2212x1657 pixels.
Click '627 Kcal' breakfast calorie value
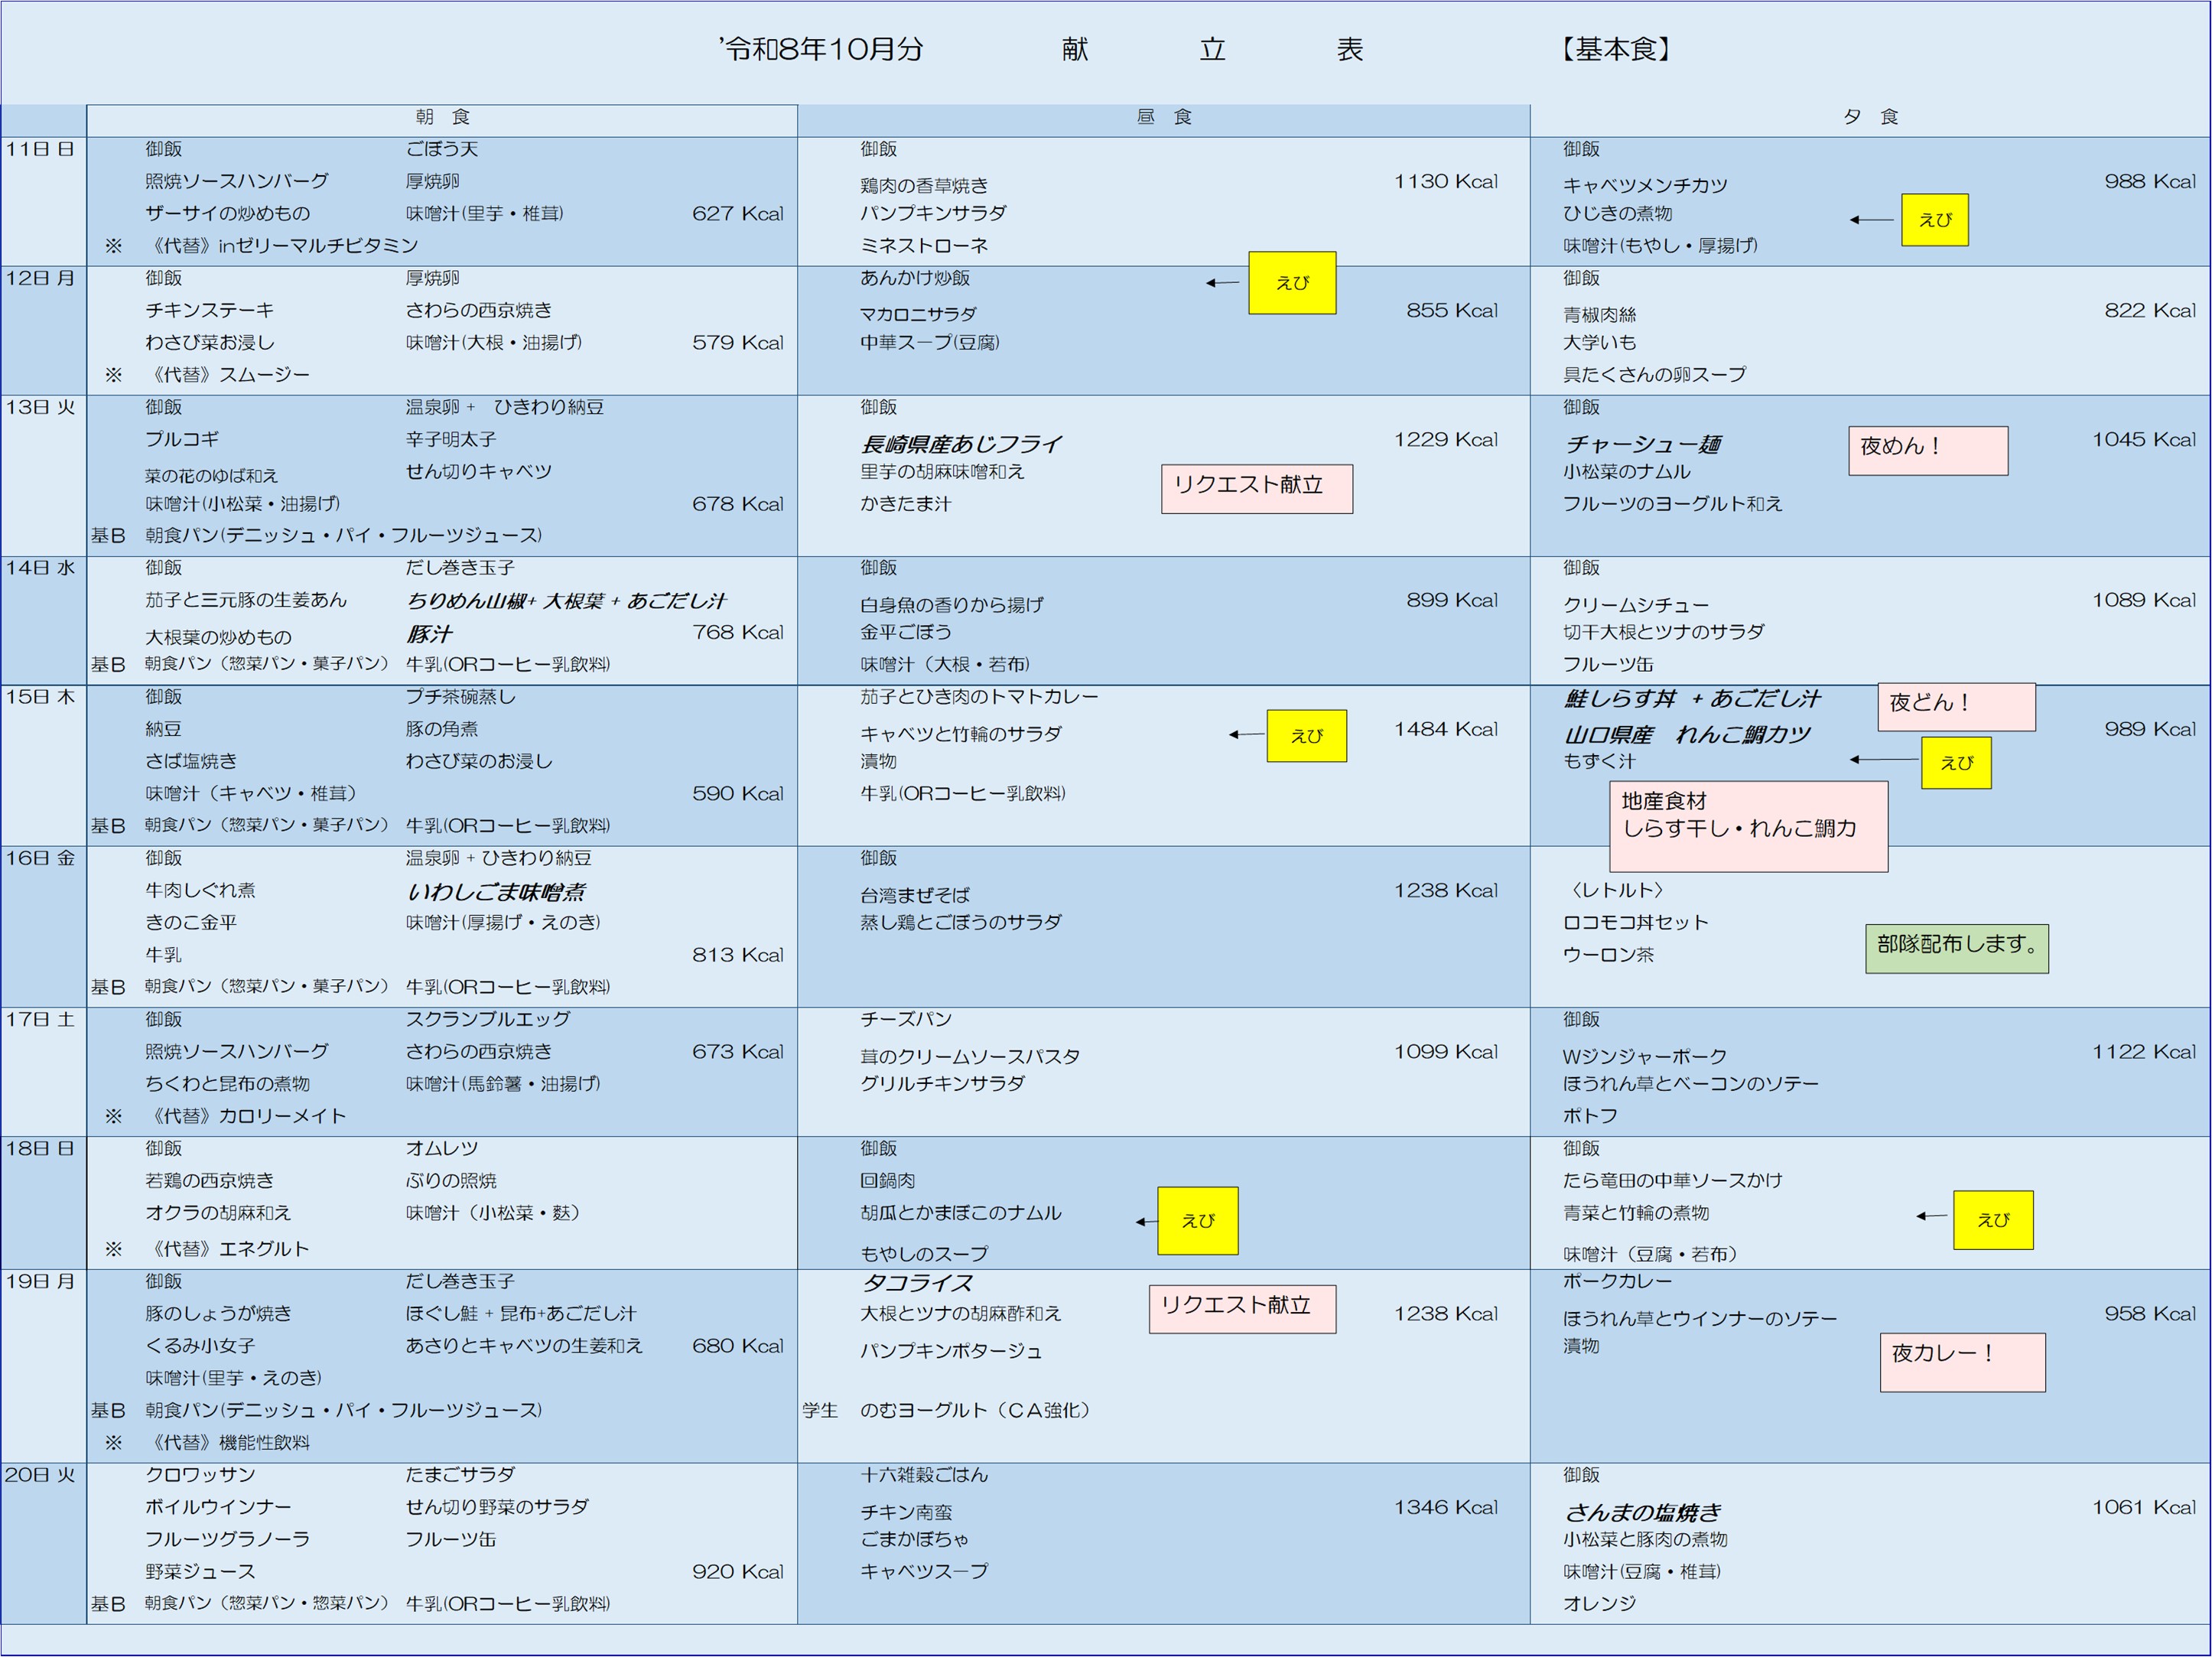pyautogui.click(x=738, y=213)
